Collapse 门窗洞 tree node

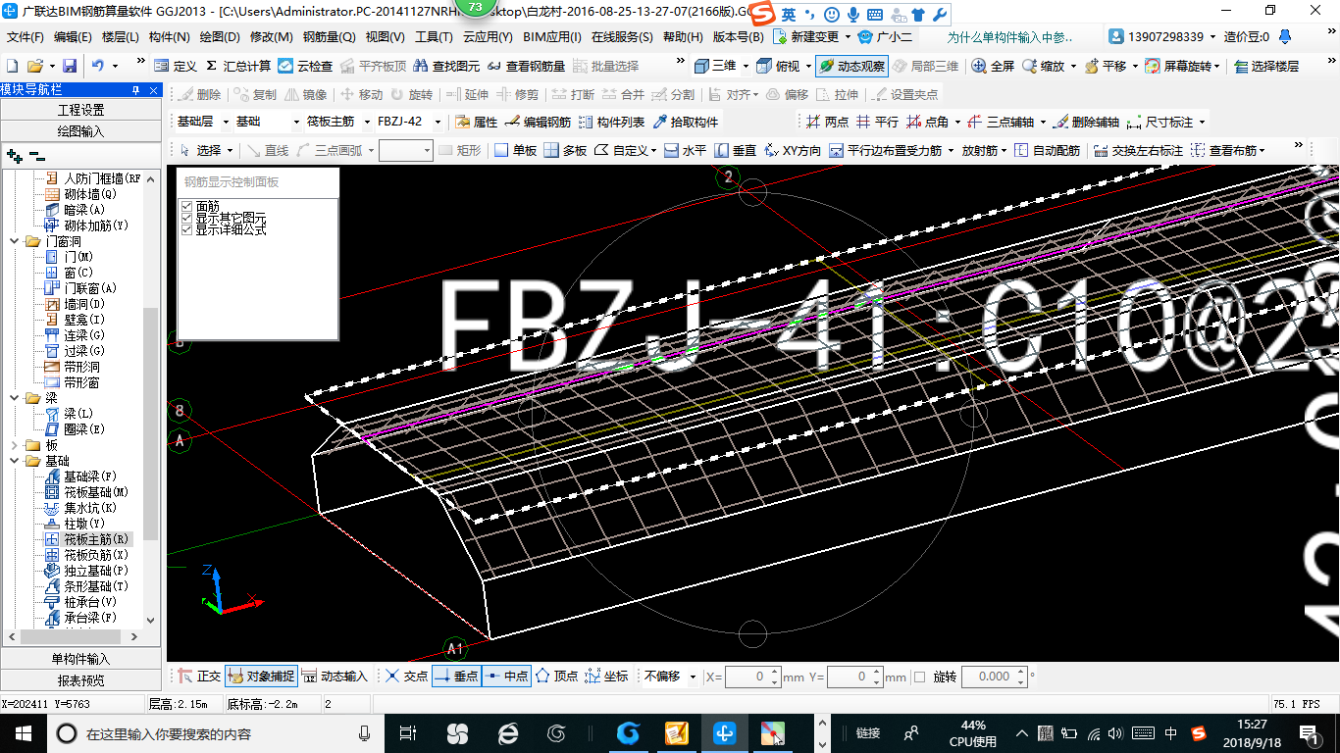[15, 241]
